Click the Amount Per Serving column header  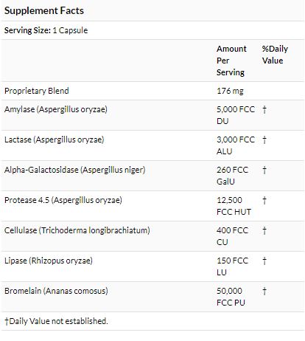pos(231,61)
